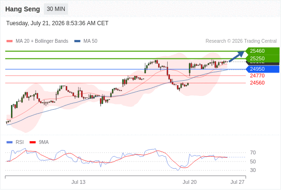Click the Jul 13 date axis marker

point(78,182)
